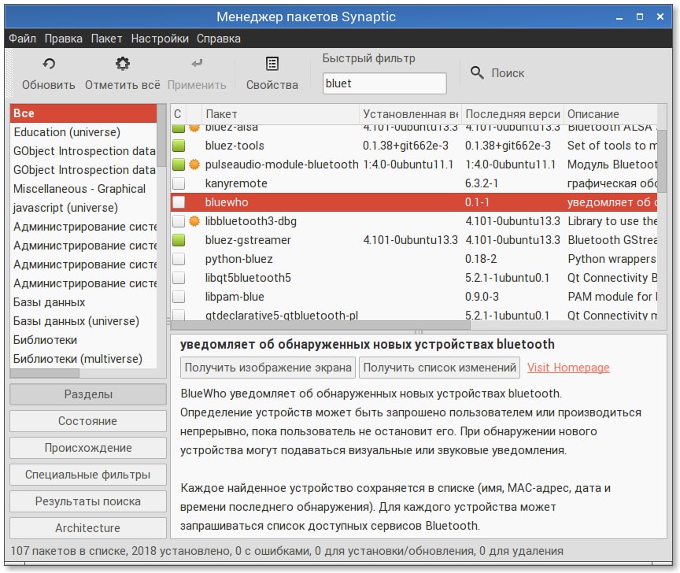Open the Настройки menu
The image size is (680, 573).
160,39
